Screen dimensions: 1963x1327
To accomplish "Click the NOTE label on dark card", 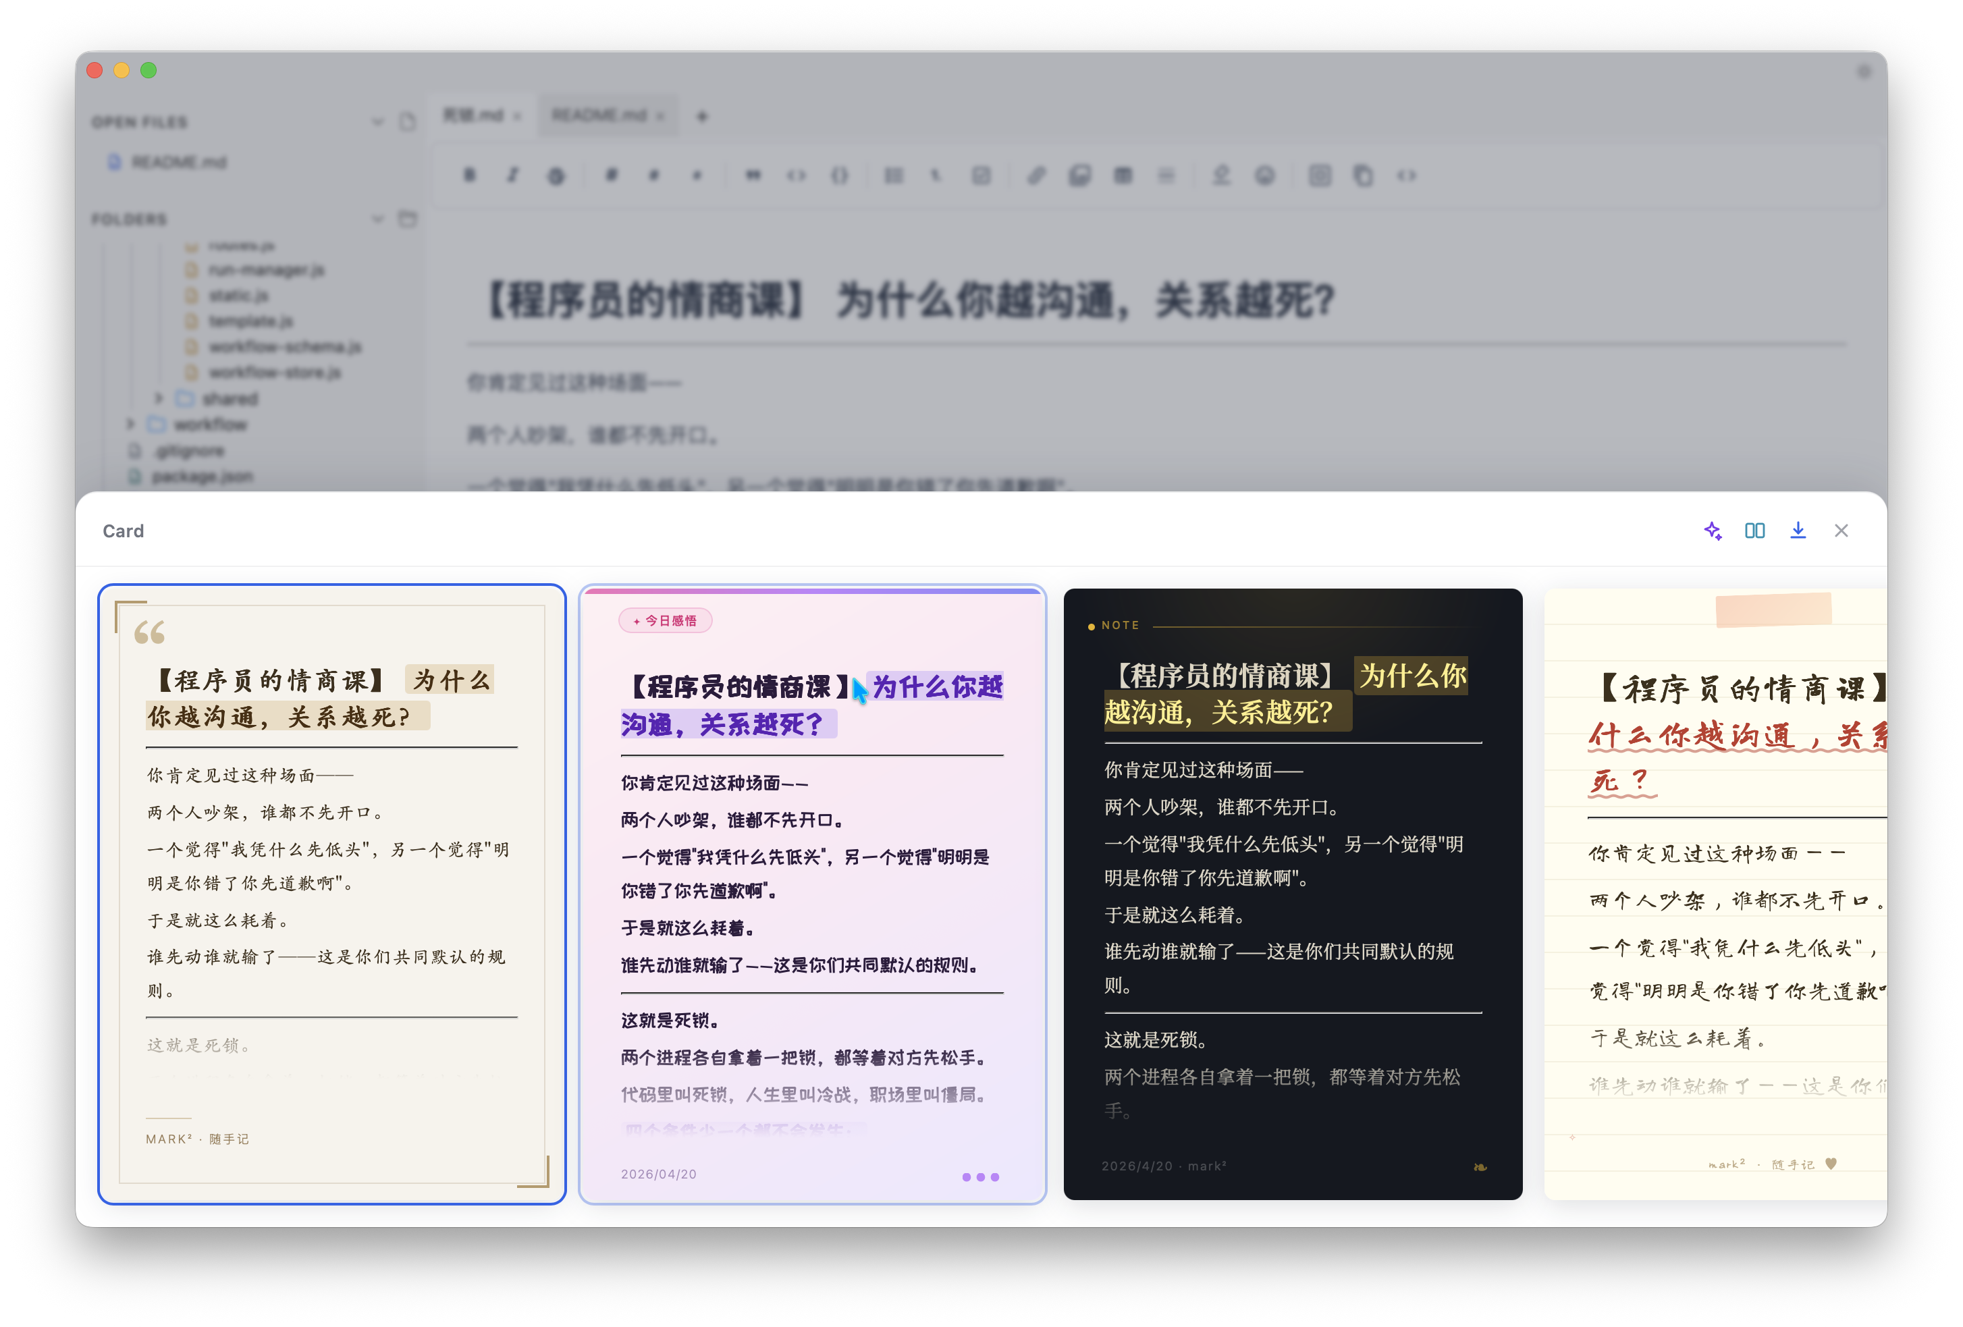I will click(1119, 625).
